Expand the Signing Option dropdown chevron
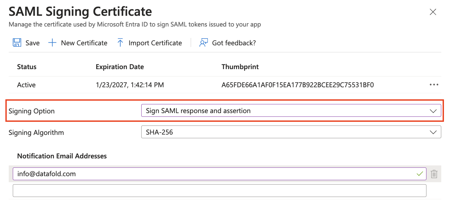The image size is (450, 202). click(x=433, y=111)
